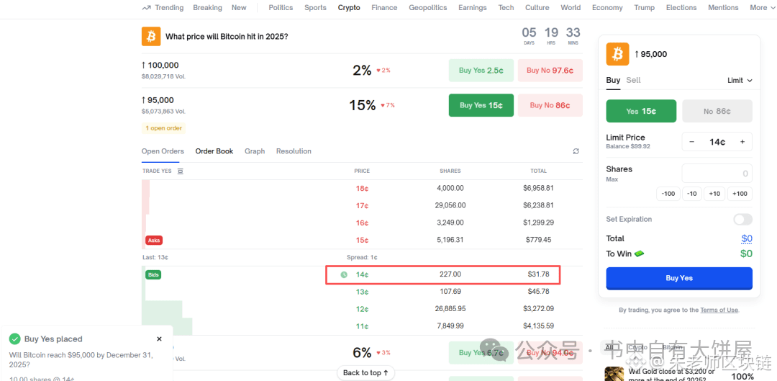Click the clock icon on the 14¢ bid
This screenshot has height=381, width=777.
pos(344,274)
